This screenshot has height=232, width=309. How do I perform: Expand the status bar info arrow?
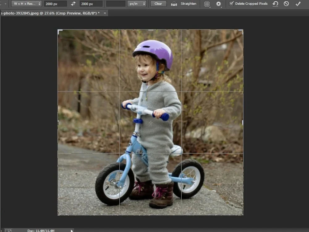tap(72, 230)
